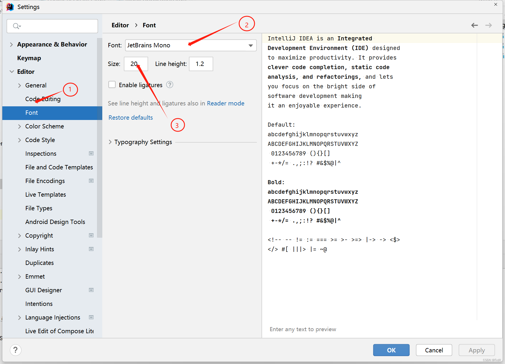The height and width of the screenshot is (364, 505).
Task: Enable the ligatures checkbox
Action: pos(112,85)
